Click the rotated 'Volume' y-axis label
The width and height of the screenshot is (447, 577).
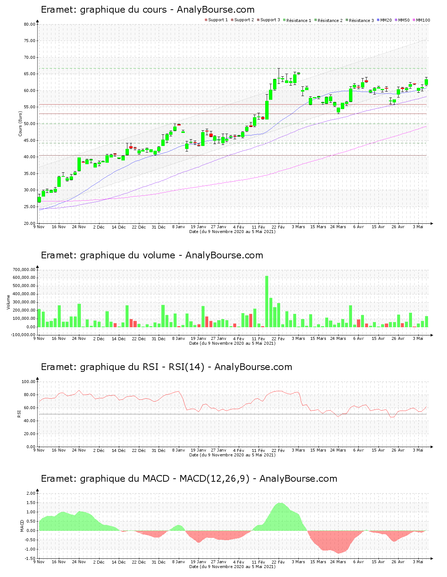click(8, 302)
